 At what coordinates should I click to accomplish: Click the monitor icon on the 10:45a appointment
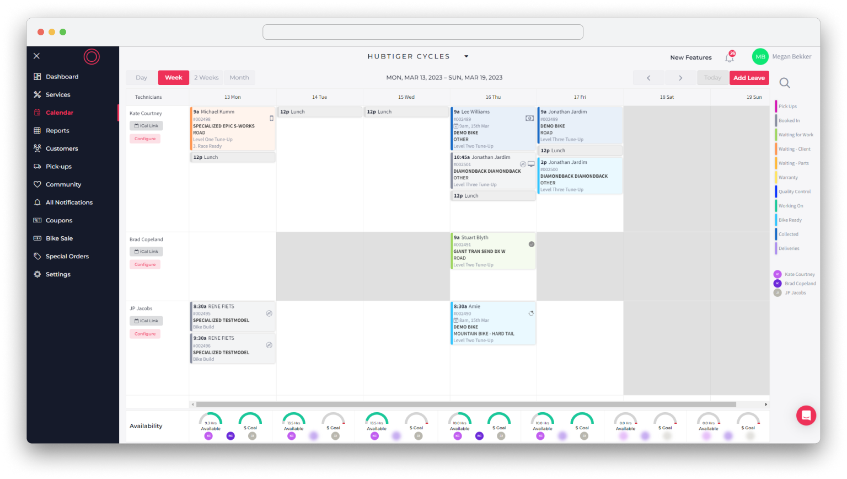(530, 164)
